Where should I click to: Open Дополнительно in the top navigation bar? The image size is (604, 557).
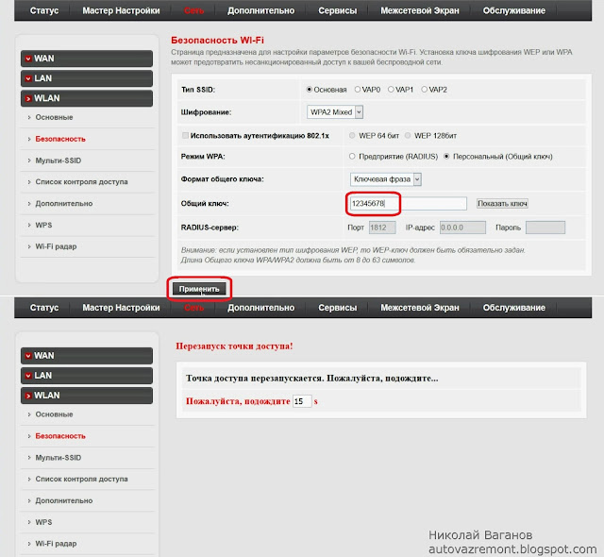[260, 10]
